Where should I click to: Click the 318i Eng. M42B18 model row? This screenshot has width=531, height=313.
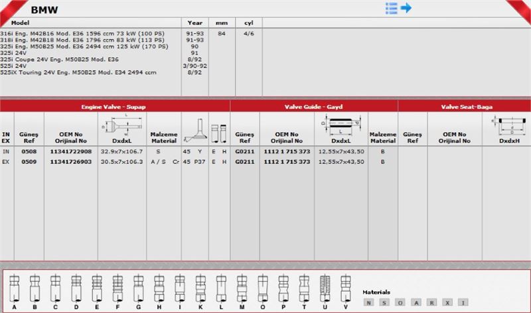[x=82, y=40]
